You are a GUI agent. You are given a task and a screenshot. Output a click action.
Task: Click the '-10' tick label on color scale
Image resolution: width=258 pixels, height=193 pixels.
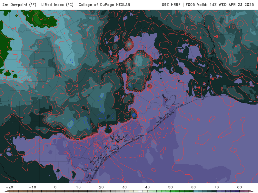[32, 187]
